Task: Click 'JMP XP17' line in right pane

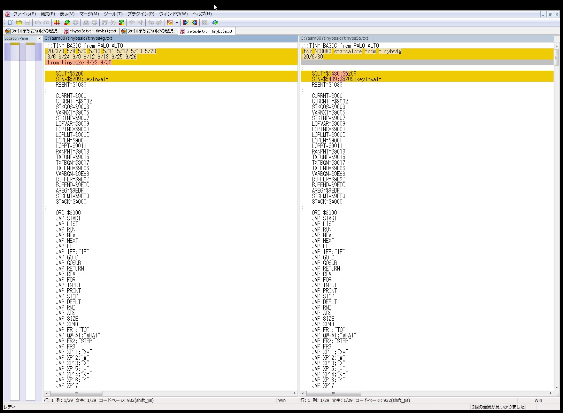Action: click(323, 385)
